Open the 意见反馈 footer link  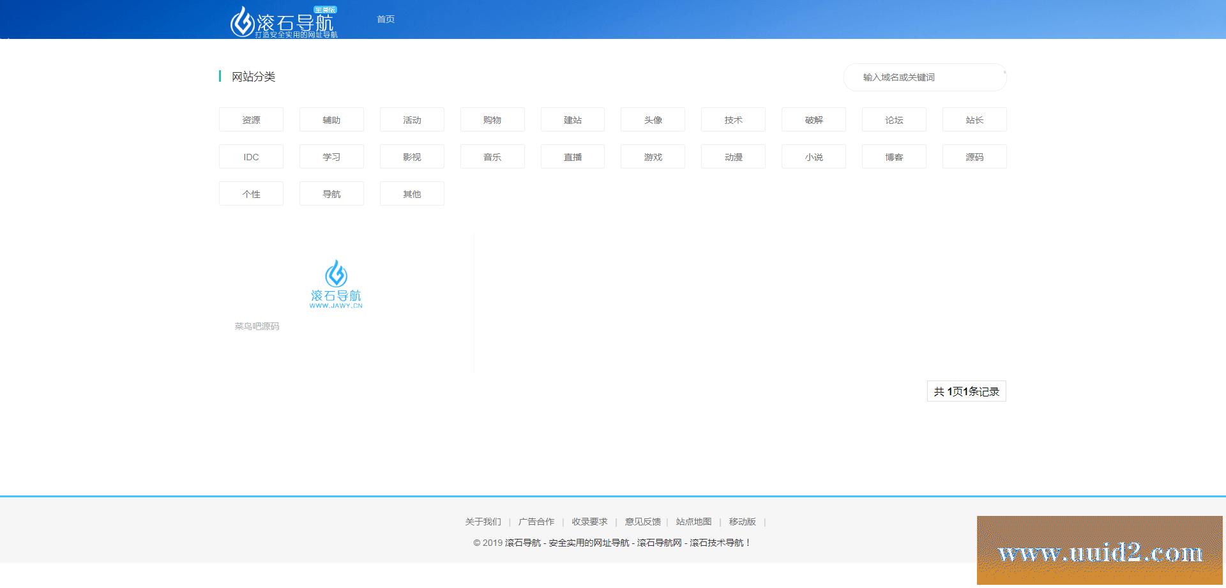click(x=642, y=522)
